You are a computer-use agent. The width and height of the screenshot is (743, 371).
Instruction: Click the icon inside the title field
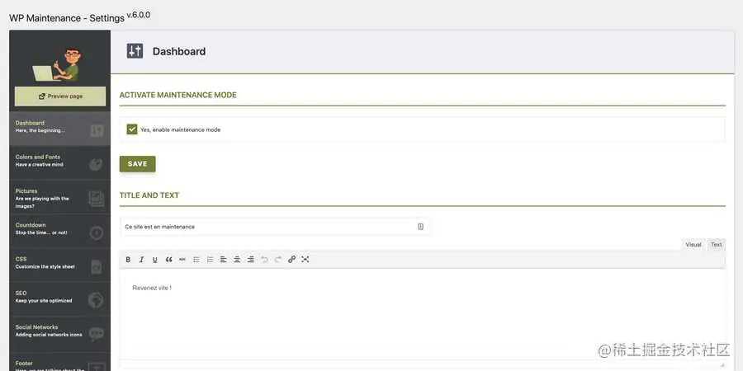coord(420,227)
